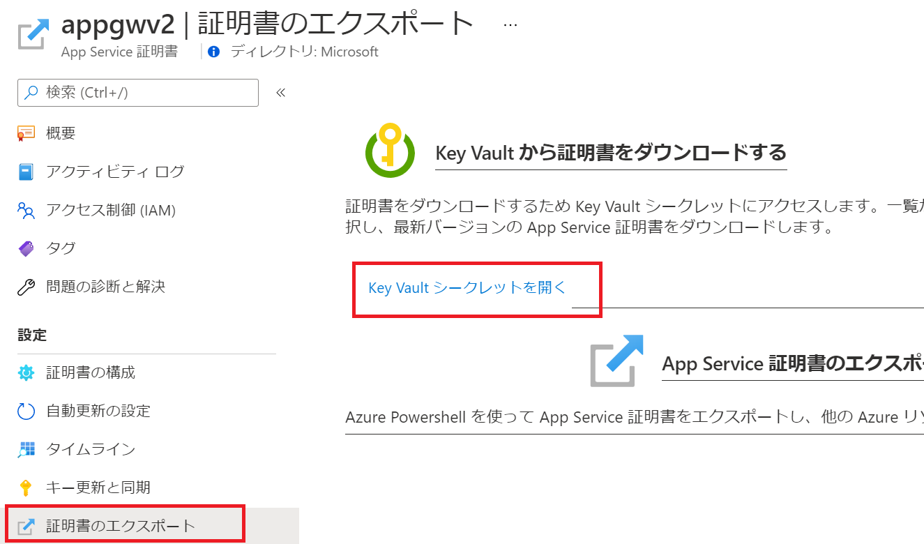Select 自動更新の設定 refresh icon

(26, 411)
